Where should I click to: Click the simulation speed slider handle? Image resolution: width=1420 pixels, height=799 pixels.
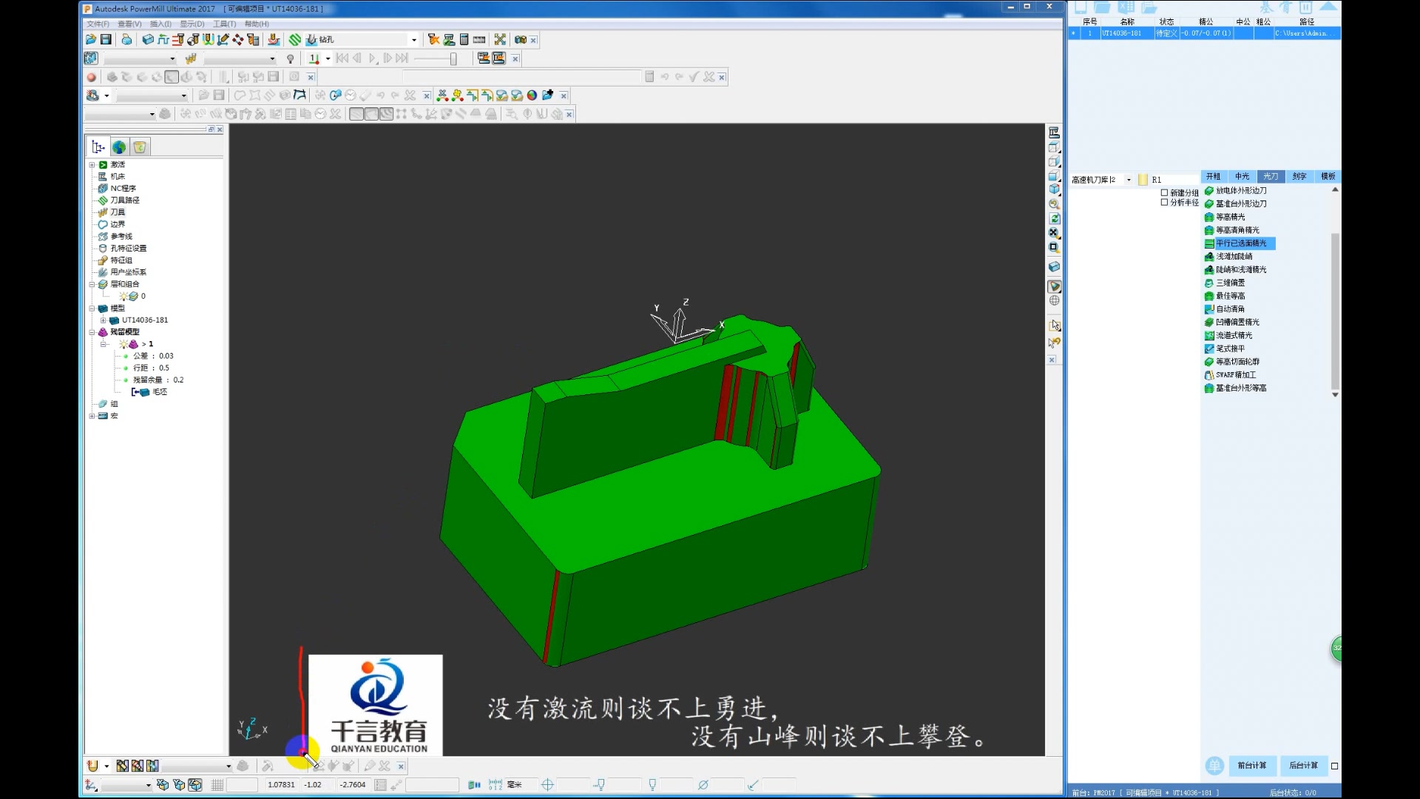453,58
